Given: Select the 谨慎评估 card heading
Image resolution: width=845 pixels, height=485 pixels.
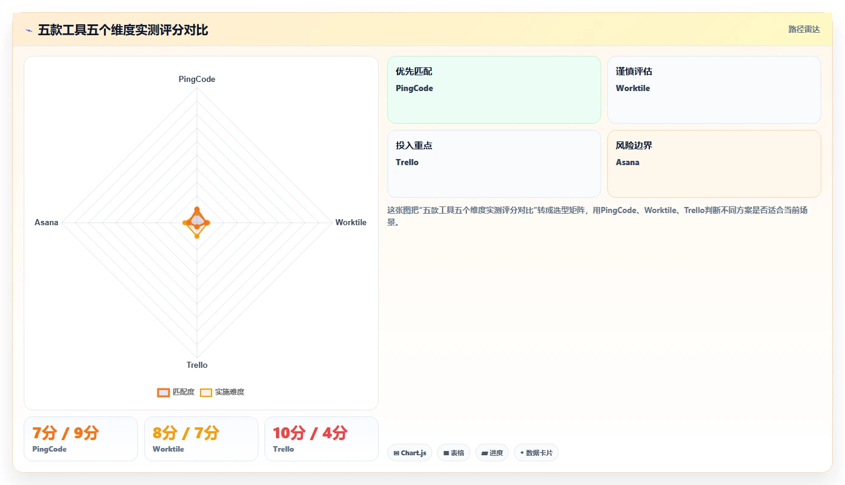Looking at the screenshot, I should coord(634,72).
